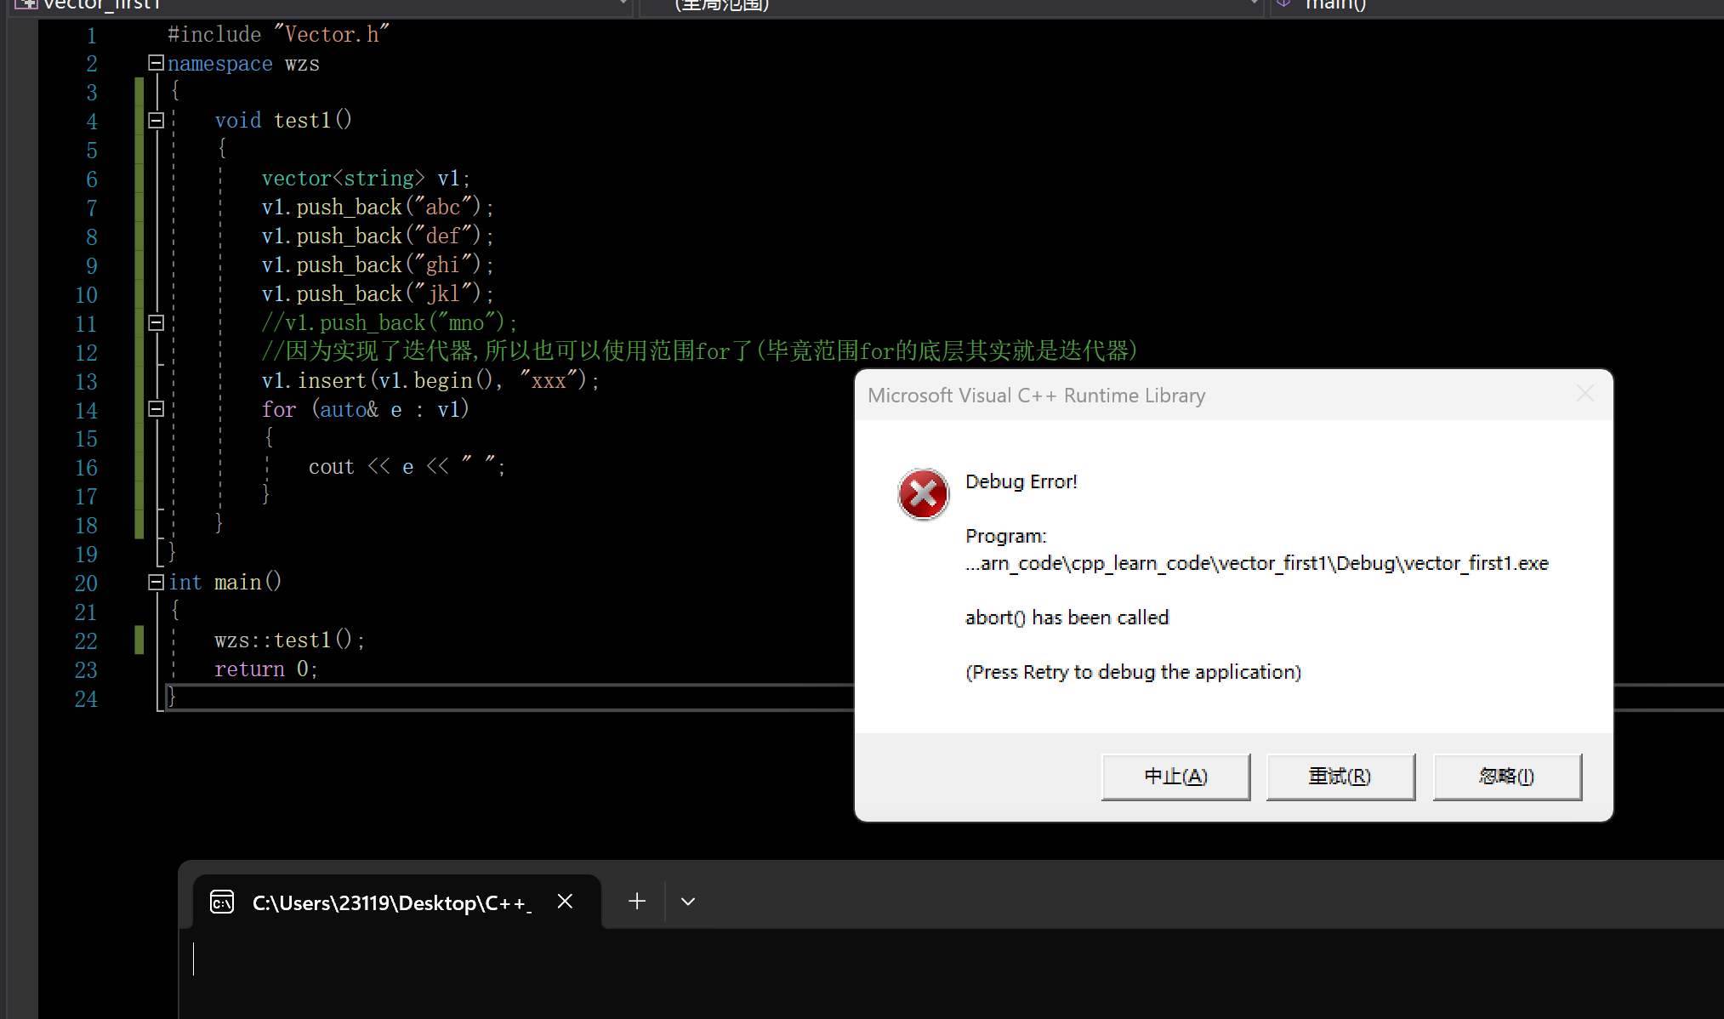1724x1019 pixels.
Task: Click the closing brace on line 24
Action: coord(171,697)
